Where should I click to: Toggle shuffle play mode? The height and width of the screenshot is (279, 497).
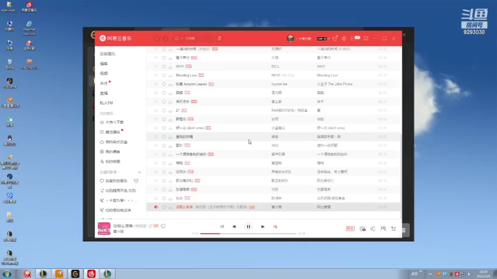[222, 226]
